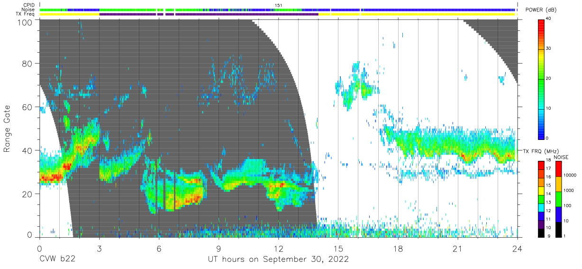Click x-axis tick label '9'
Image resolution: width=582 pixels, height=269 pixels.
218,248
